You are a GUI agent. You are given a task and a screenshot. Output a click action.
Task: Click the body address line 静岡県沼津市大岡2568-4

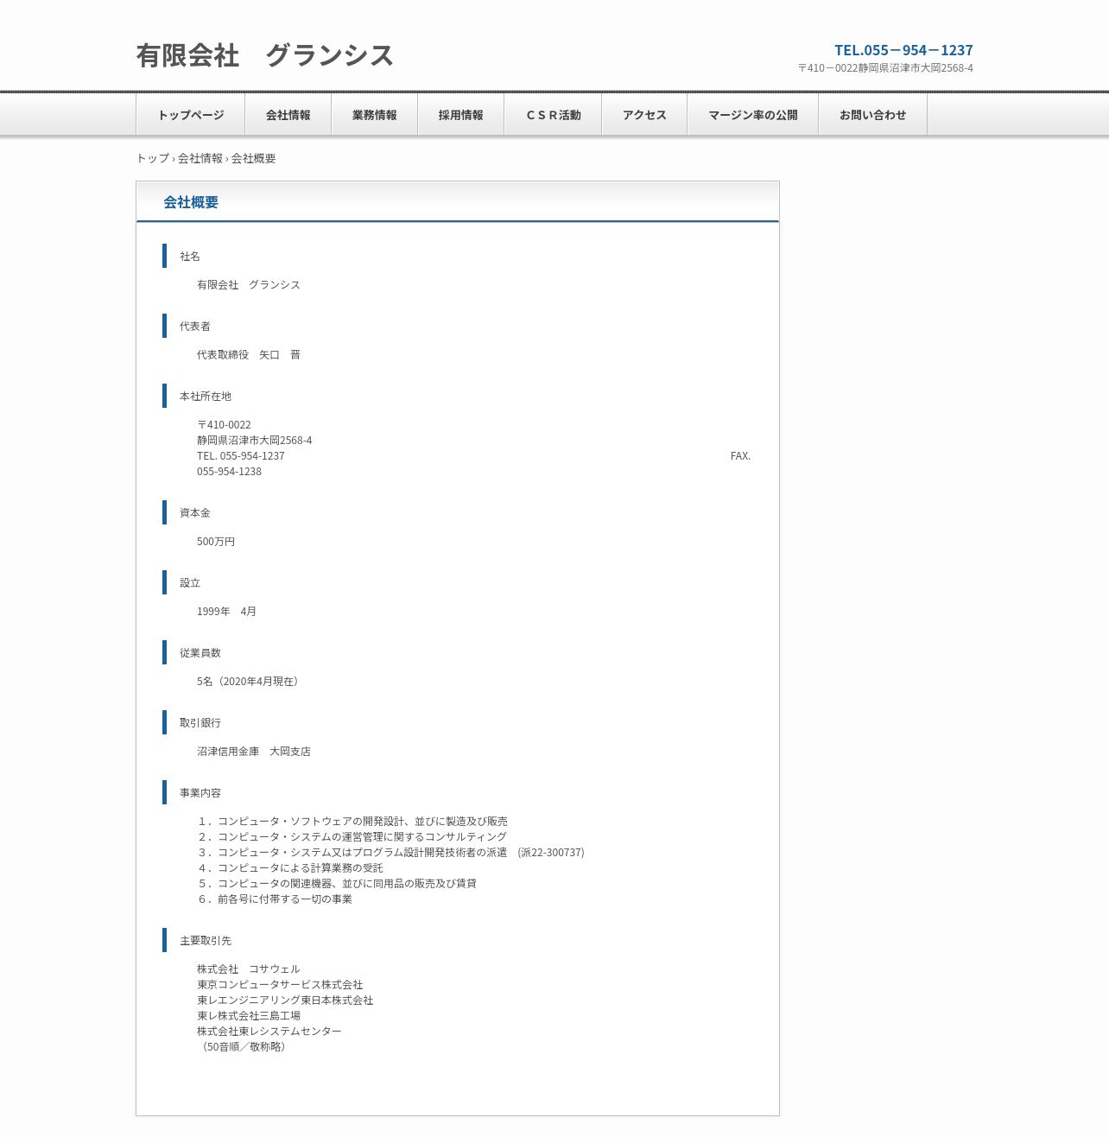(255, 441)
